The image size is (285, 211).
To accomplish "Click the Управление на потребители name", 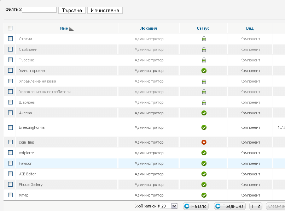I will 45,92.
